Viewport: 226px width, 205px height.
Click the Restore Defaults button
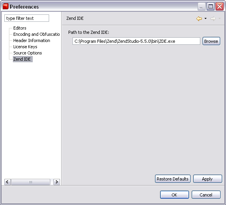tap(173, 179)
